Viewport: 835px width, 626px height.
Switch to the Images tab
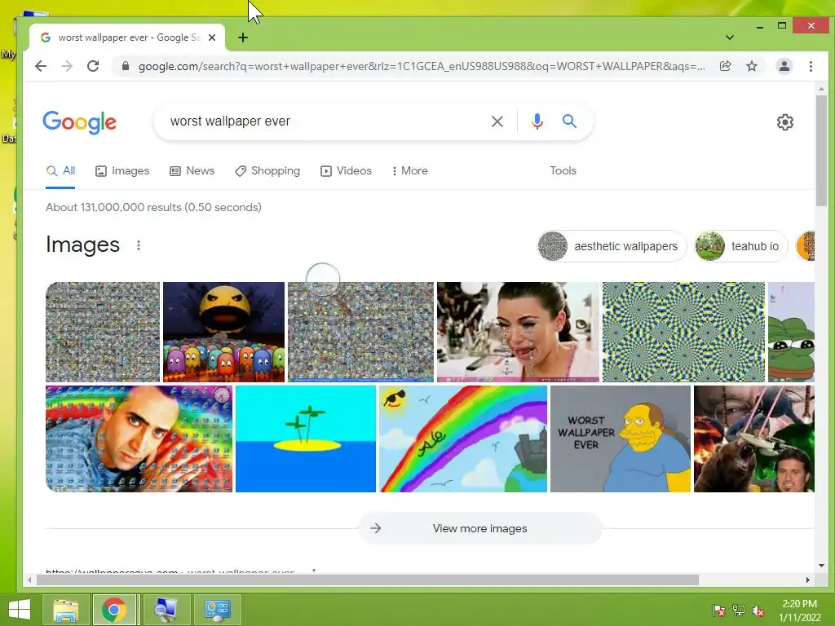click(x=122, y=171)
